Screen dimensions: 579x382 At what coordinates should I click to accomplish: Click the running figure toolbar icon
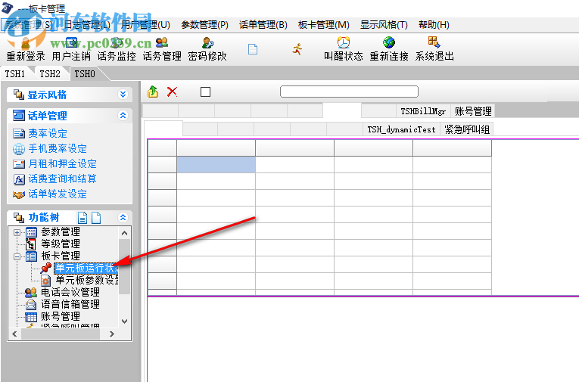coord(297,49)
